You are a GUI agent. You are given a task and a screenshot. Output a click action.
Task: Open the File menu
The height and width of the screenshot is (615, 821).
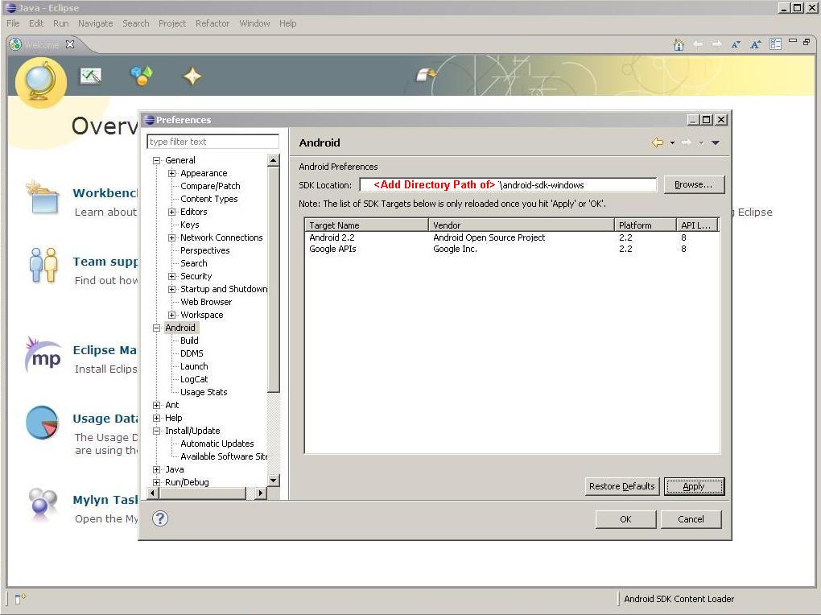click(13, 23)
